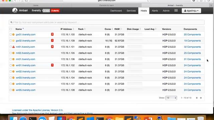Click the search magnifier icon in filter box
The image size is (214, 120).
pos(11,22)
